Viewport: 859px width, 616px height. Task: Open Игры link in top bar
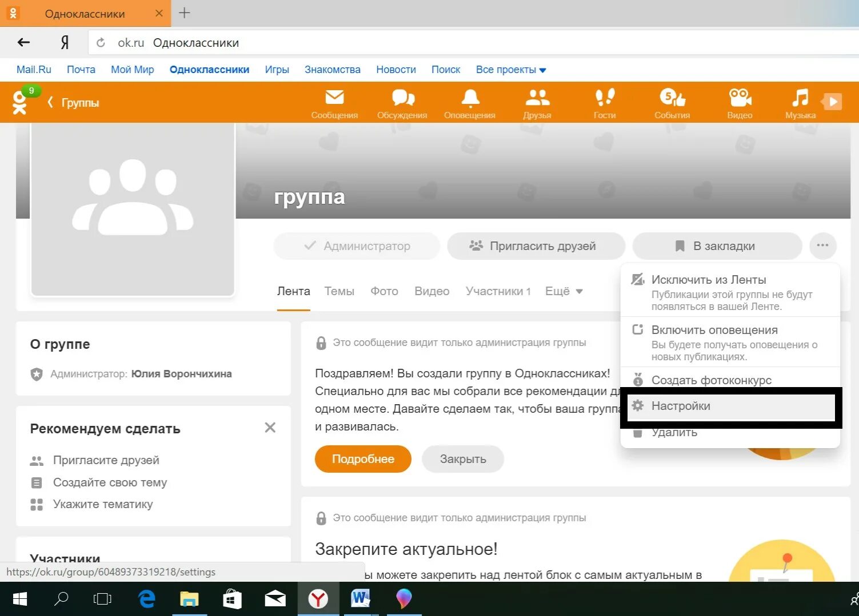(x=277, y=70)
